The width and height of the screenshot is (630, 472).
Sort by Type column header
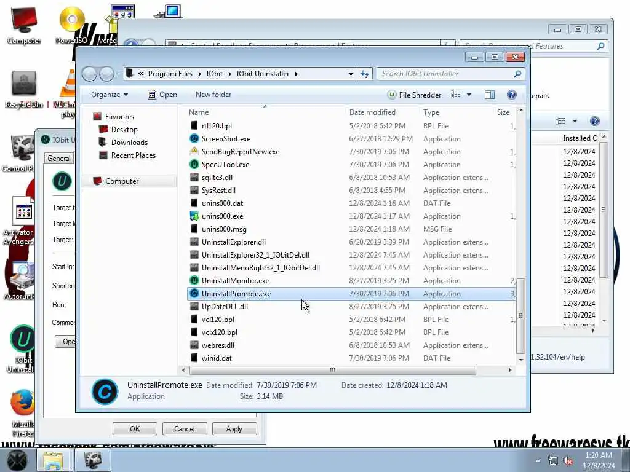tap(456, 112)
